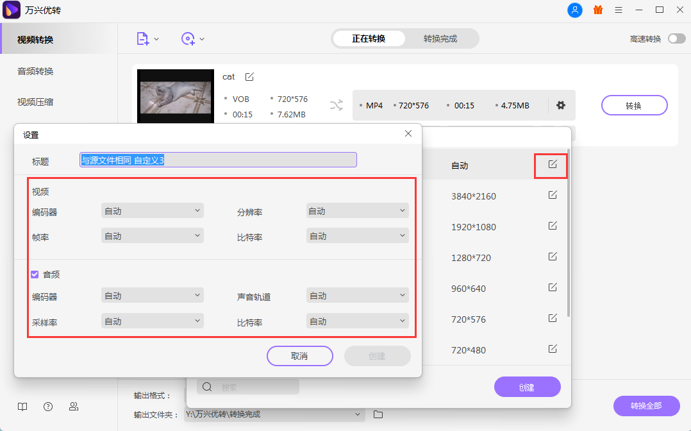Screen dimensions: 691x431
Task: Click the 转换全部 button
Action: tap(645, 406)
